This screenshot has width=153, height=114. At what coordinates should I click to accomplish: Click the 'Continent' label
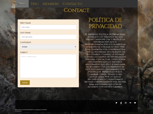25,43
